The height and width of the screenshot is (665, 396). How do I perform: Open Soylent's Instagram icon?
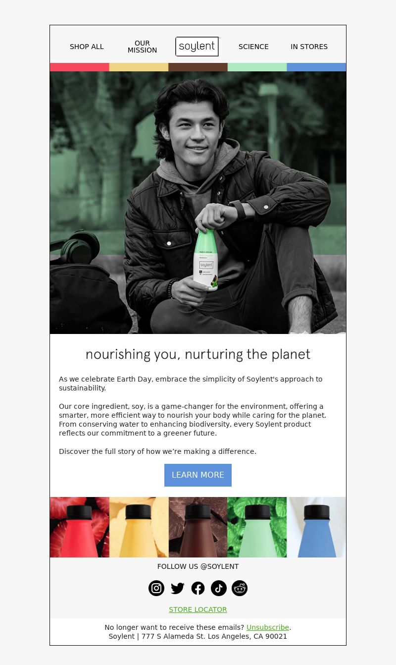pyautogui.click(x=156, y=588)
